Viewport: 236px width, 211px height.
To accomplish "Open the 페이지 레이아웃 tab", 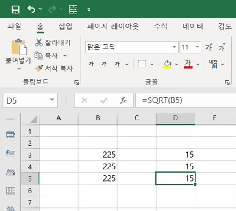I will (x=113, y=26).
